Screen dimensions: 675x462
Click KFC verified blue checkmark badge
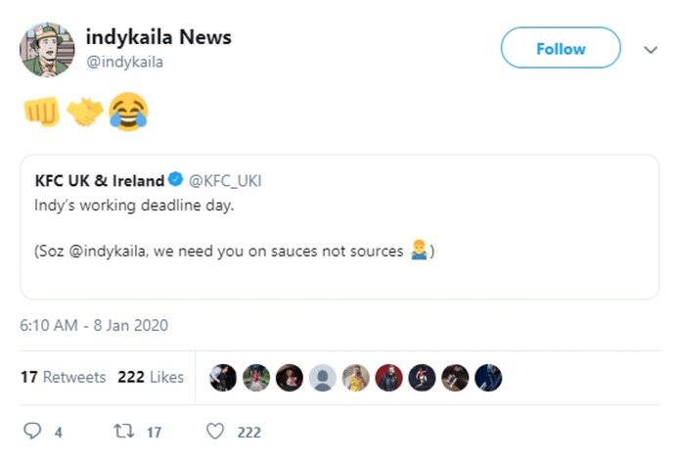pyautogui.click(x=176, y=179)
